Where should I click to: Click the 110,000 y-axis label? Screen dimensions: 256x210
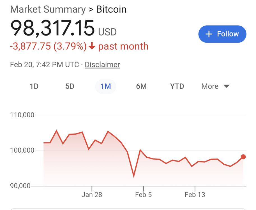point(22,115)
